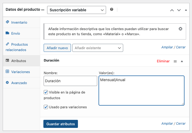Click the Avanzado gear icon
Image resolution: width=192 pixels, height=133 pixels.
point(7,82)
